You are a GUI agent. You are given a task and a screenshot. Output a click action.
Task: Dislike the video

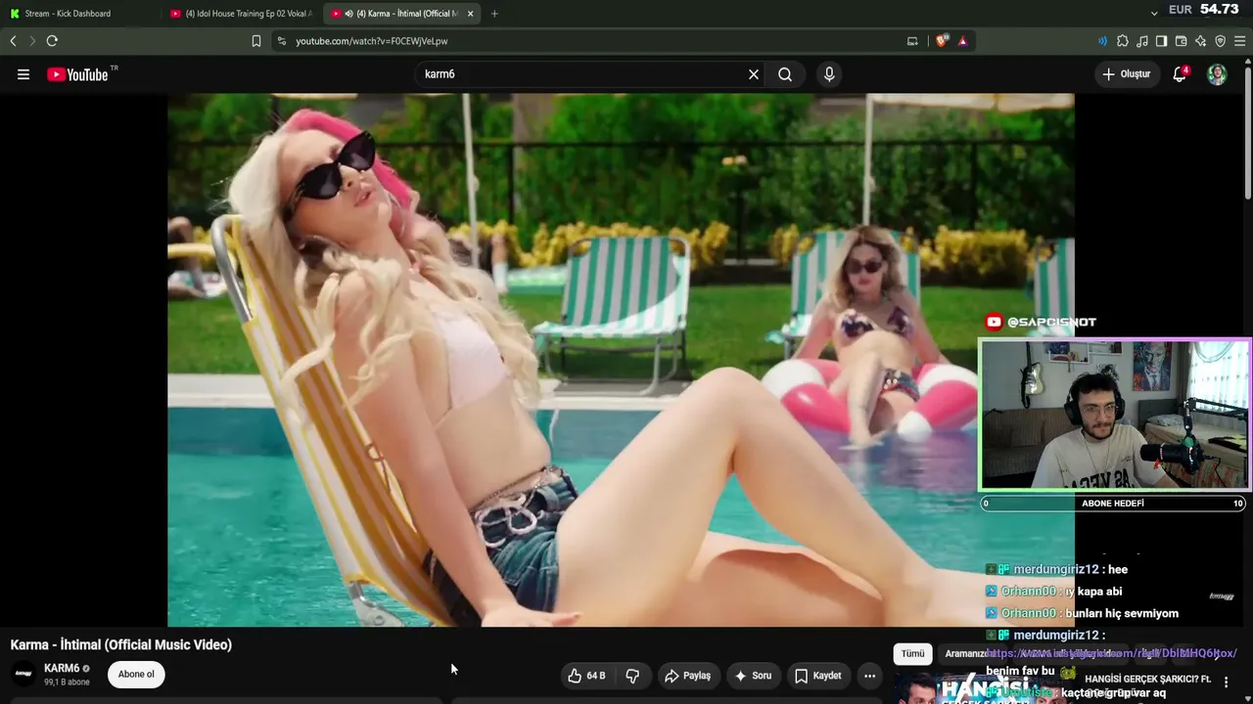pyautogui.click(x=632, y=676)
